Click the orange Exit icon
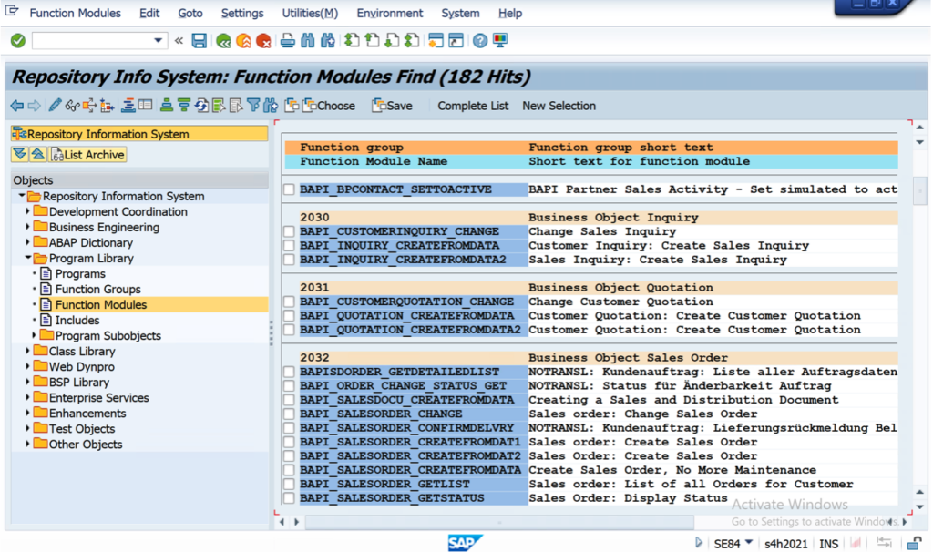Screen dimensions: 933x552 point(243,40)
